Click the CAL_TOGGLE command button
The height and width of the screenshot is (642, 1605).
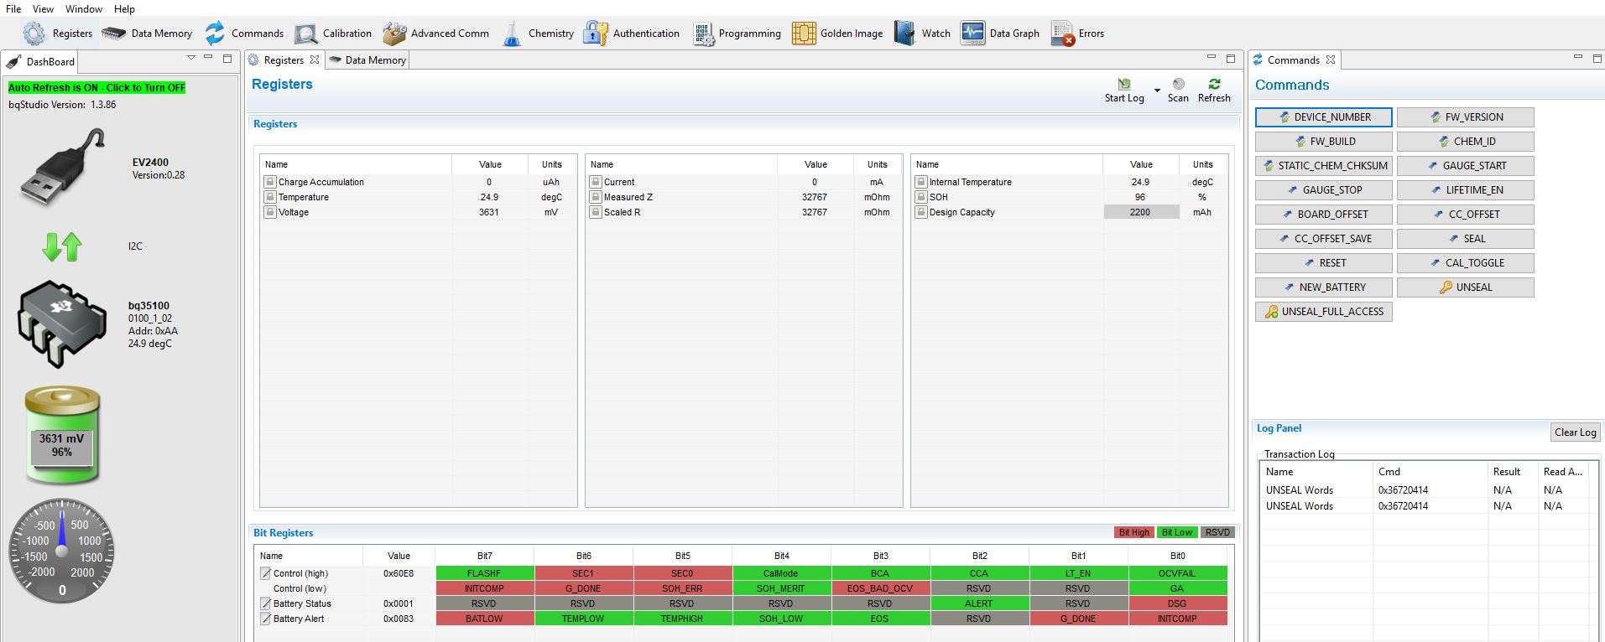(x=1466, y=263)
